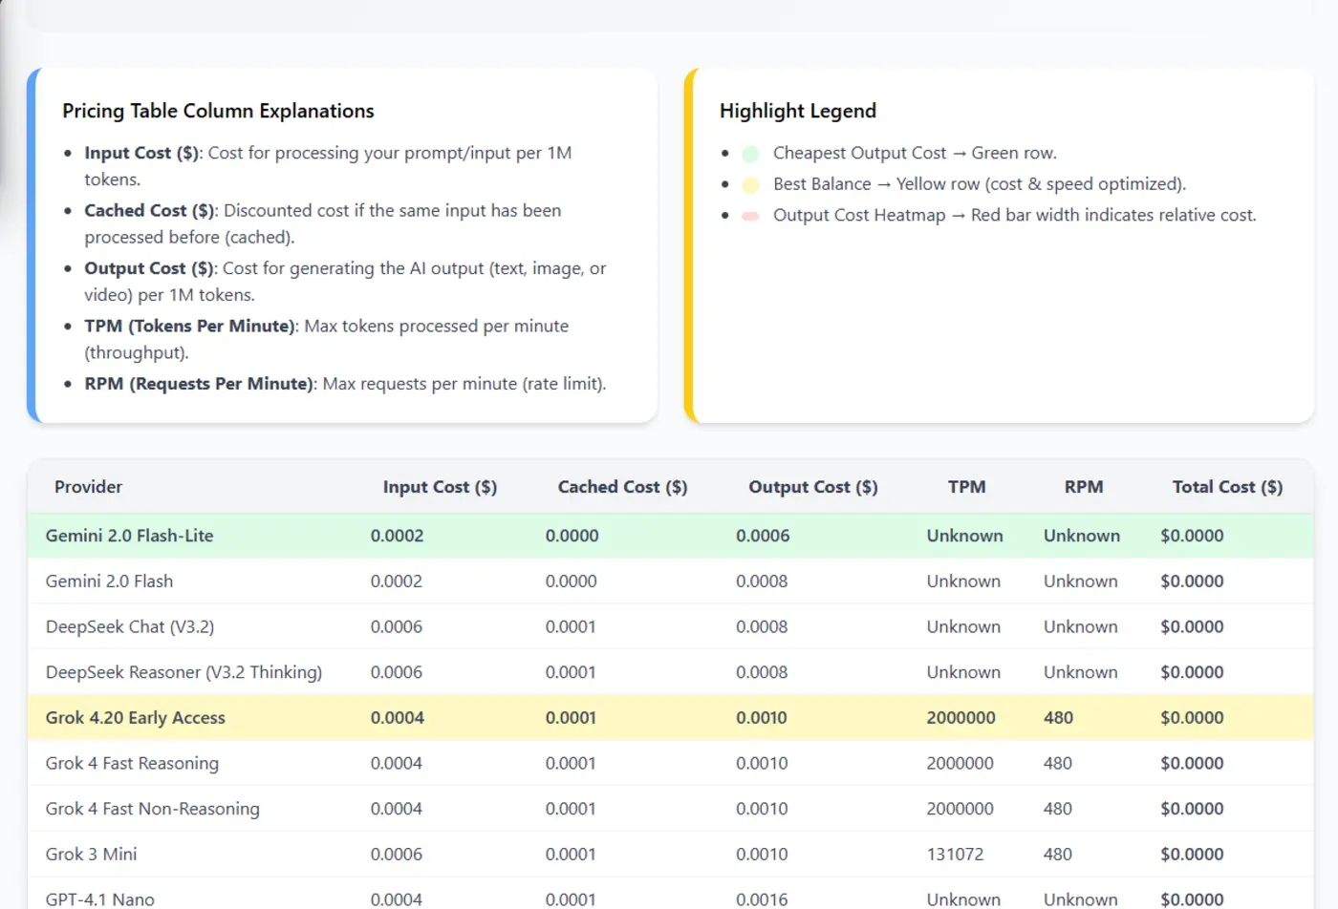Click the green Cheapest Output Cost legend swatch
1338x909 pixels.
click(x=750, y=153)
